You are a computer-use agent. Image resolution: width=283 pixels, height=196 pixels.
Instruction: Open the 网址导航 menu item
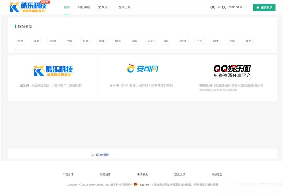84,7
